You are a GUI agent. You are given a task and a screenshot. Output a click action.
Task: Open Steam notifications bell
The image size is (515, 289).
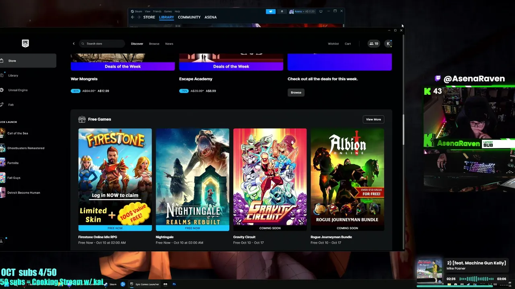(282, 11)
